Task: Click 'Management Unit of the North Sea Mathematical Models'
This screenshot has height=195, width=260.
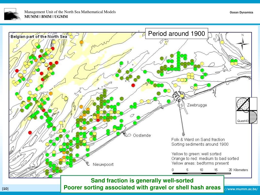Action: click(70, 12)
